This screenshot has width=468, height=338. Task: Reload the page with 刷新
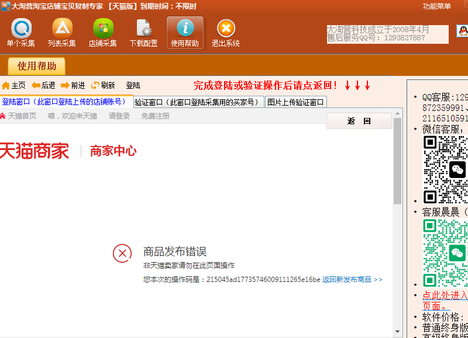point(103,85)
